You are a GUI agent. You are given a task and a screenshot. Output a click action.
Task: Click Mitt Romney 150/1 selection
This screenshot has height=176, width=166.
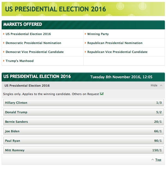[83, 150]
